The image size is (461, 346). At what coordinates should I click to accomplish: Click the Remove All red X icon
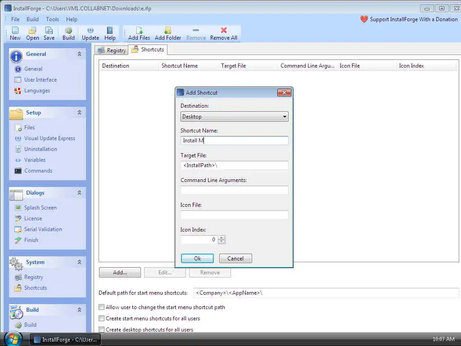223,30
